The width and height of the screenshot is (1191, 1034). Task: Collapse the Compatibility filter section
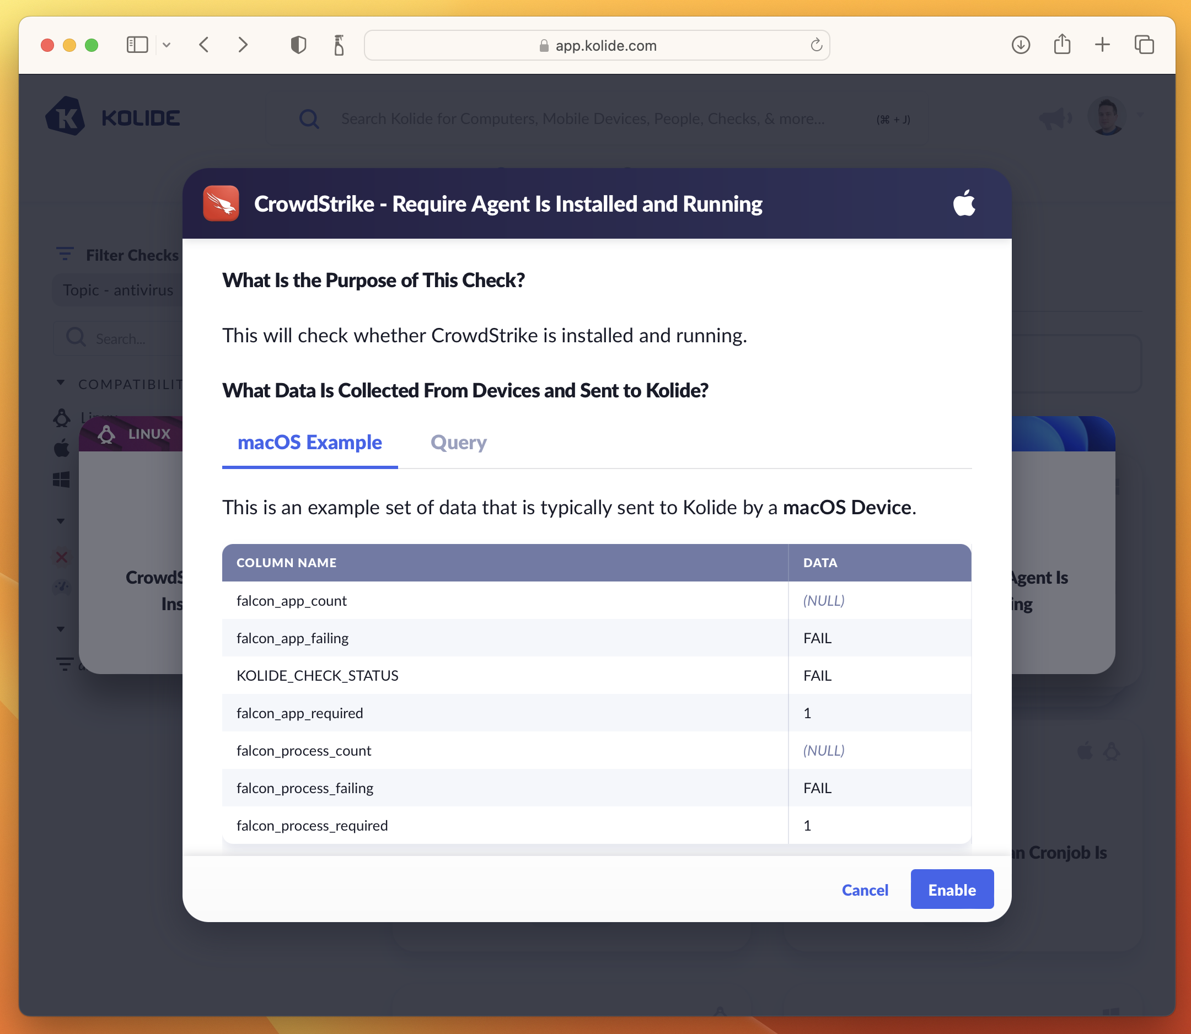click(x=61, y=383)
